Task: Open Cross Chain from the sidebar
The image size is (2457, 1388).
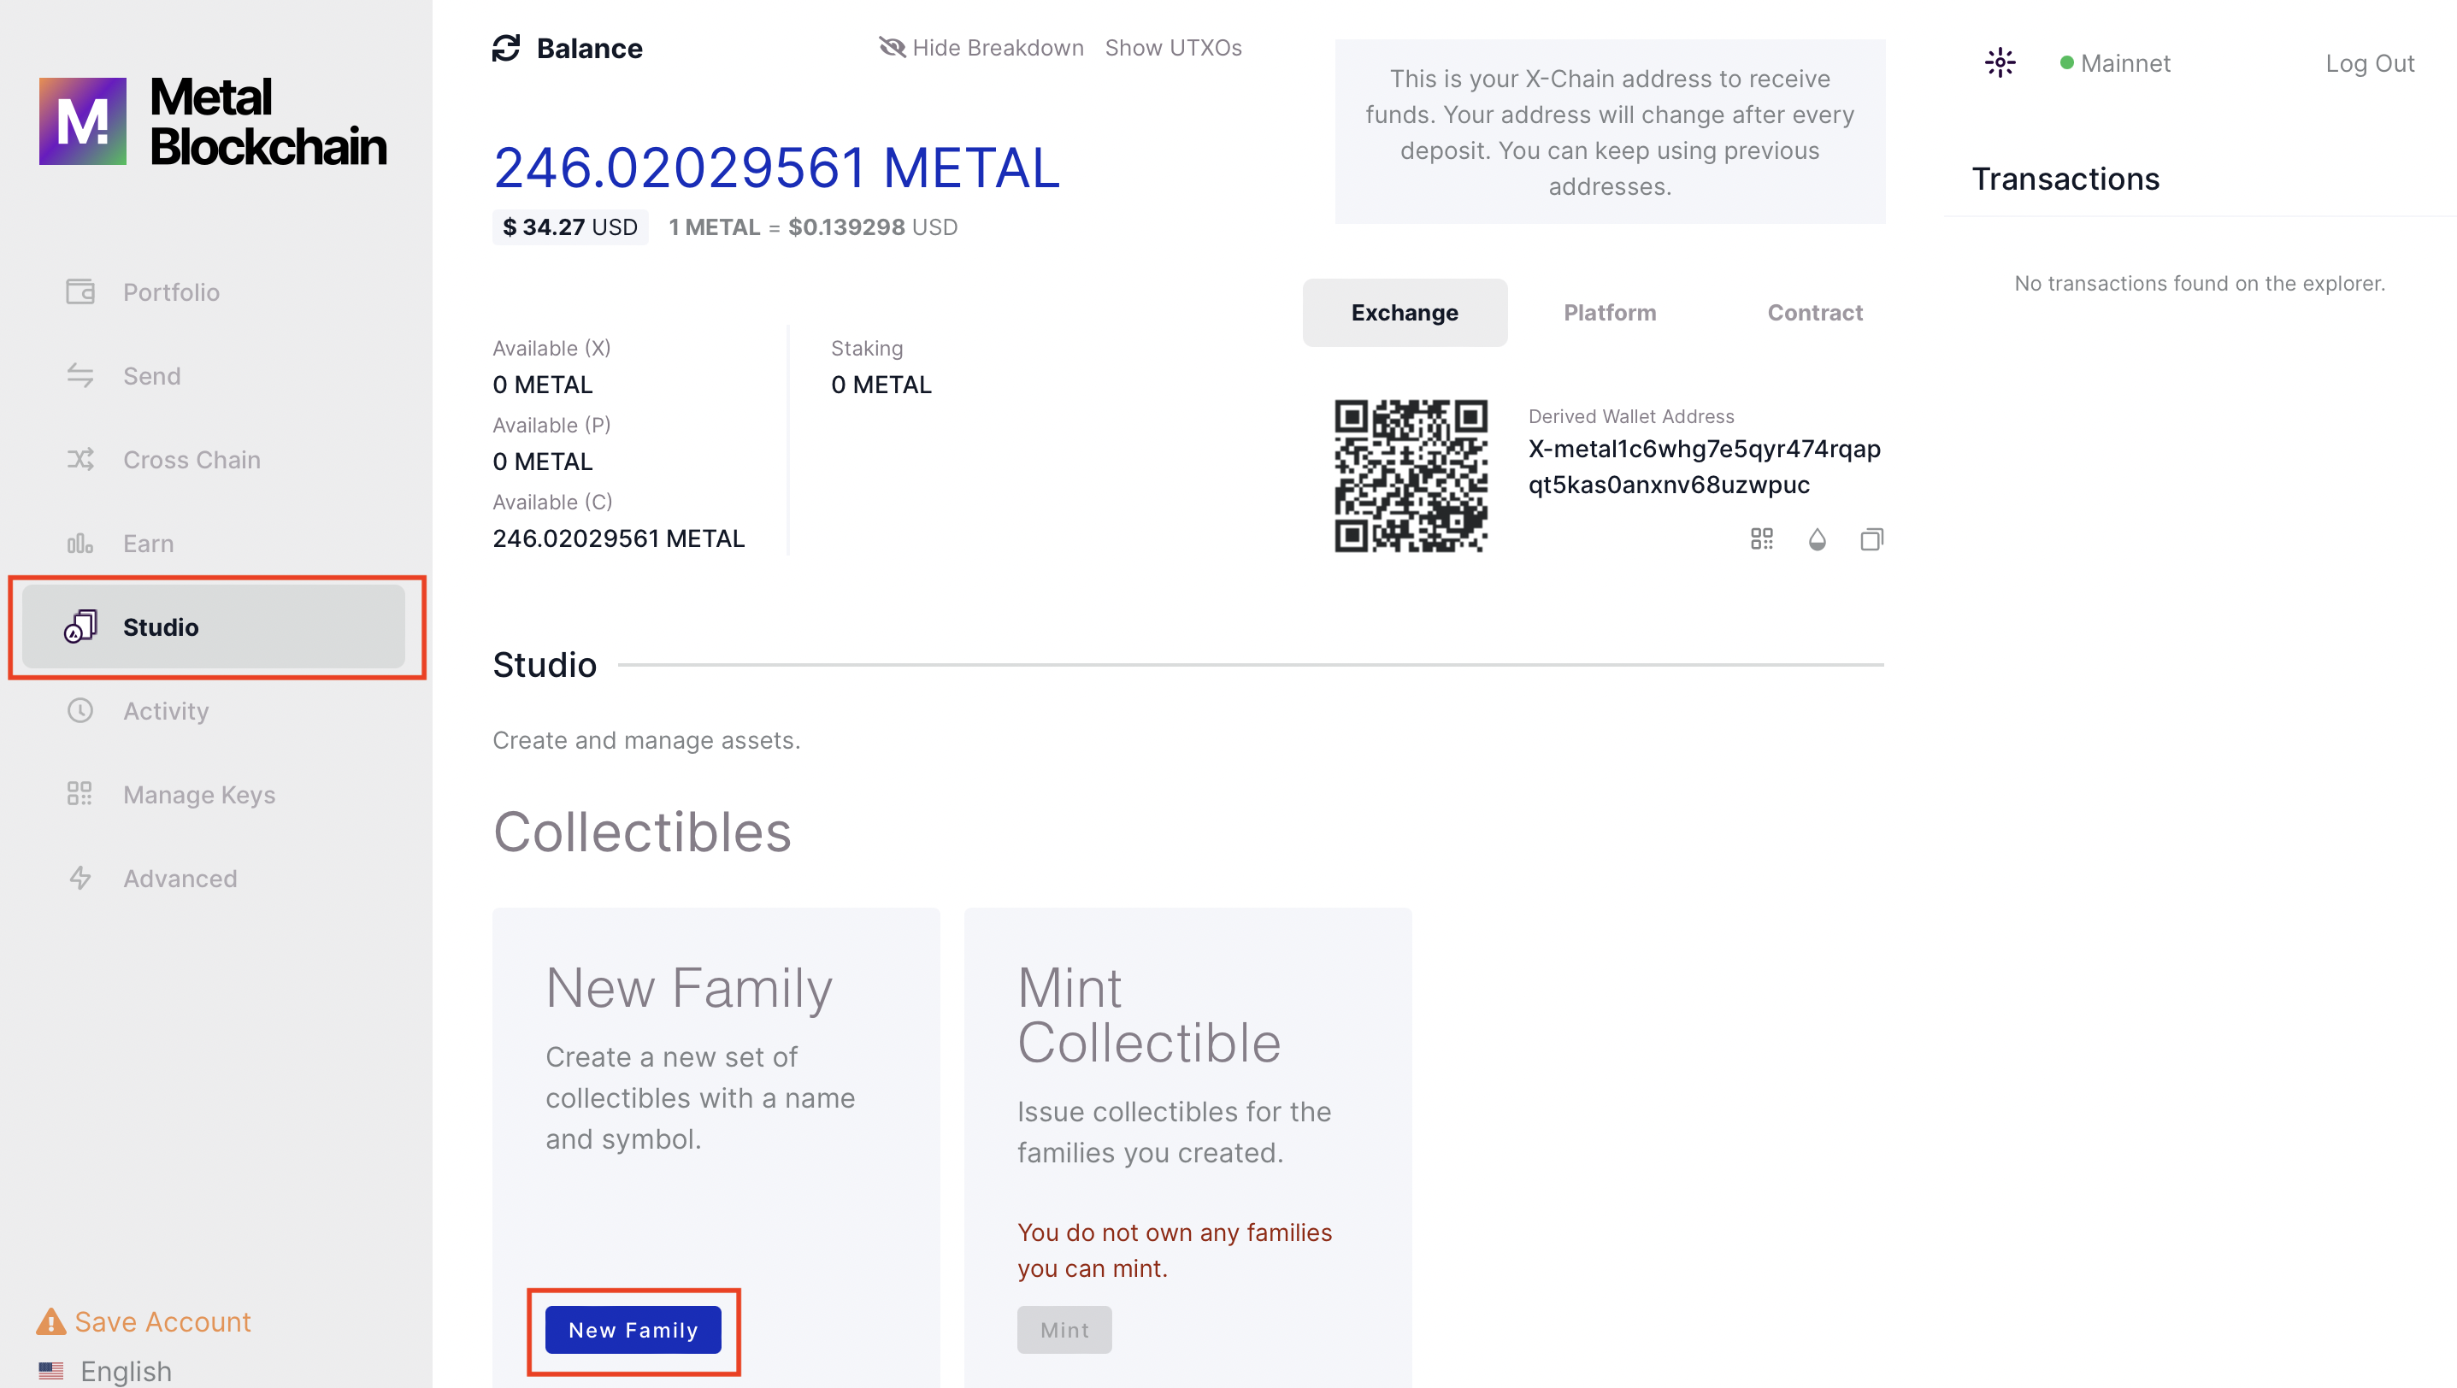Action: 191,460
